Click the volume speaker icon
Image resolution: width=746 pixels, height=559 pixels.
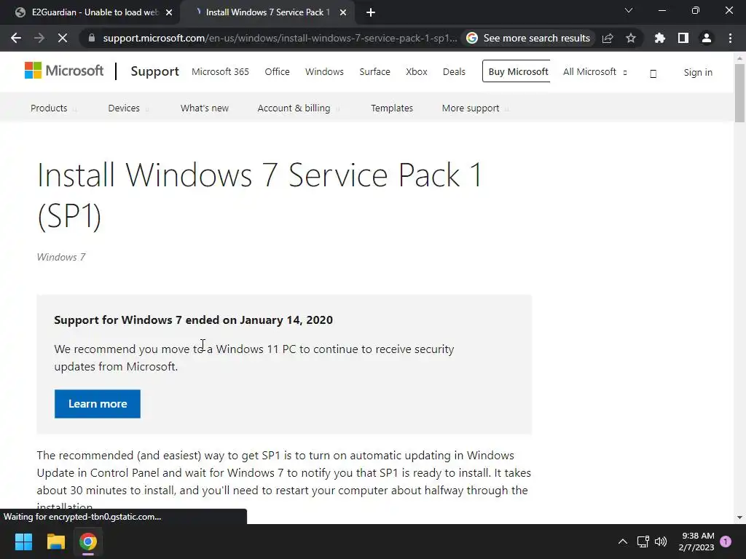661,542
